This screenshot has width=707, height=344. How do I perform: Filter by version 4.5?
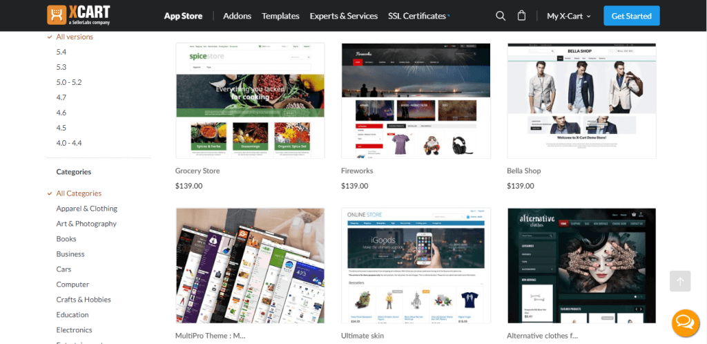[x=61, y=128]
